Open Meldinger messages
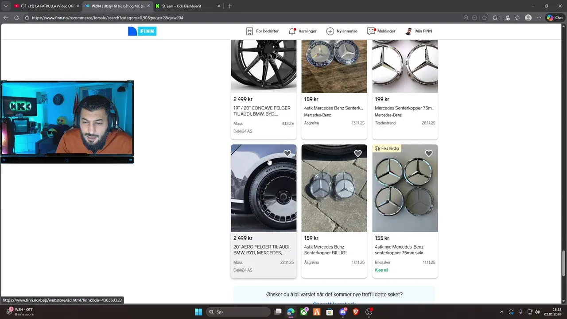 [381, 31]
